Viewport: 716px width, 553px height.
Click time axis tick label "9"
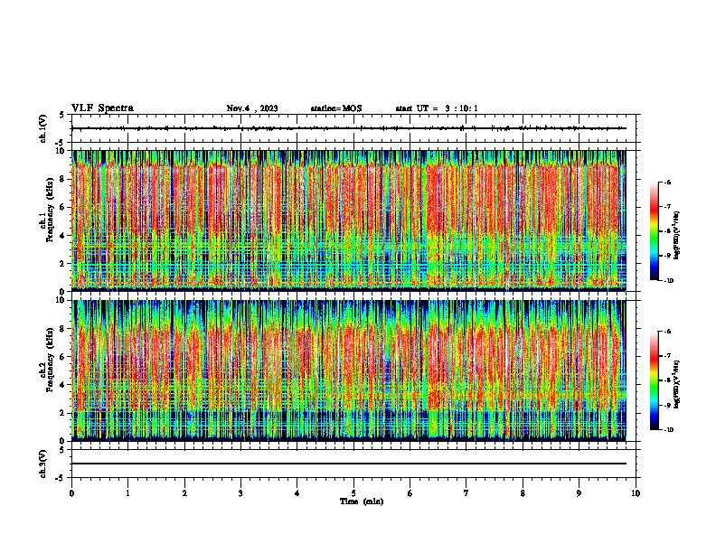pos(579,493)
